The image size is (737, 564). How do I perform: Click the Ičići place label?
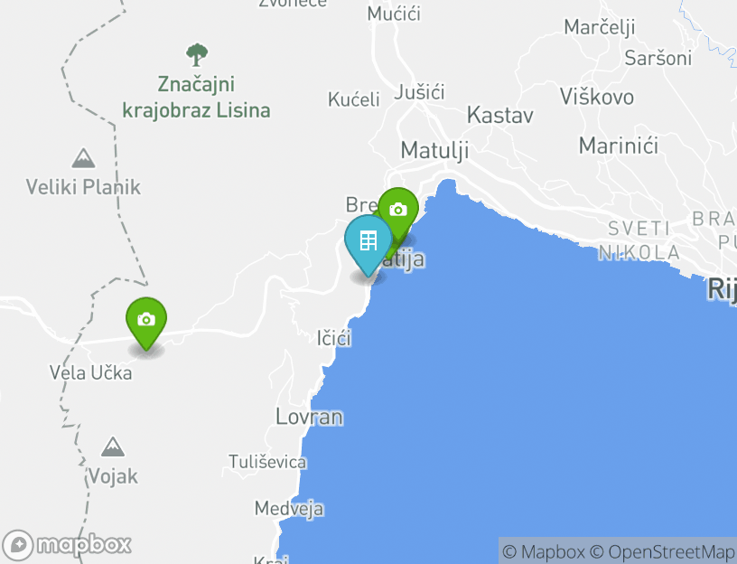333,338
